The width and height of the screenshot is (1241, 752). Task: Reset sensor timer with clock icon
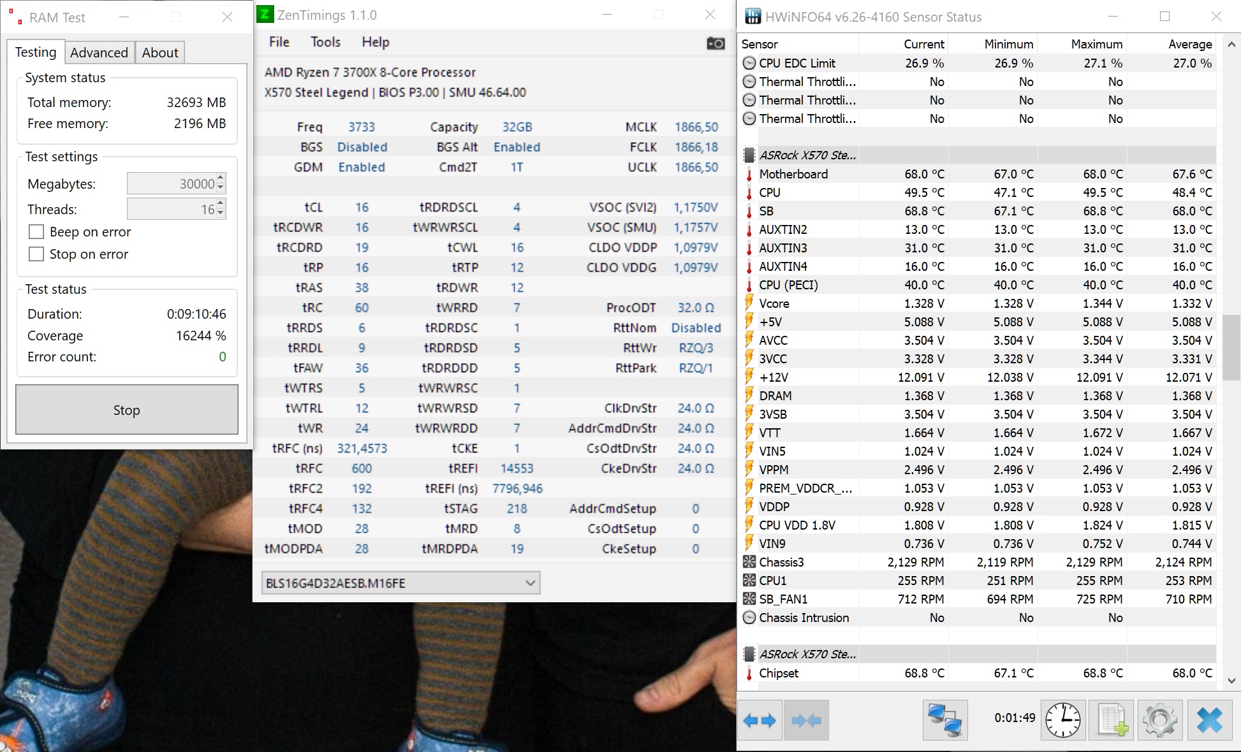(1063, 720)
